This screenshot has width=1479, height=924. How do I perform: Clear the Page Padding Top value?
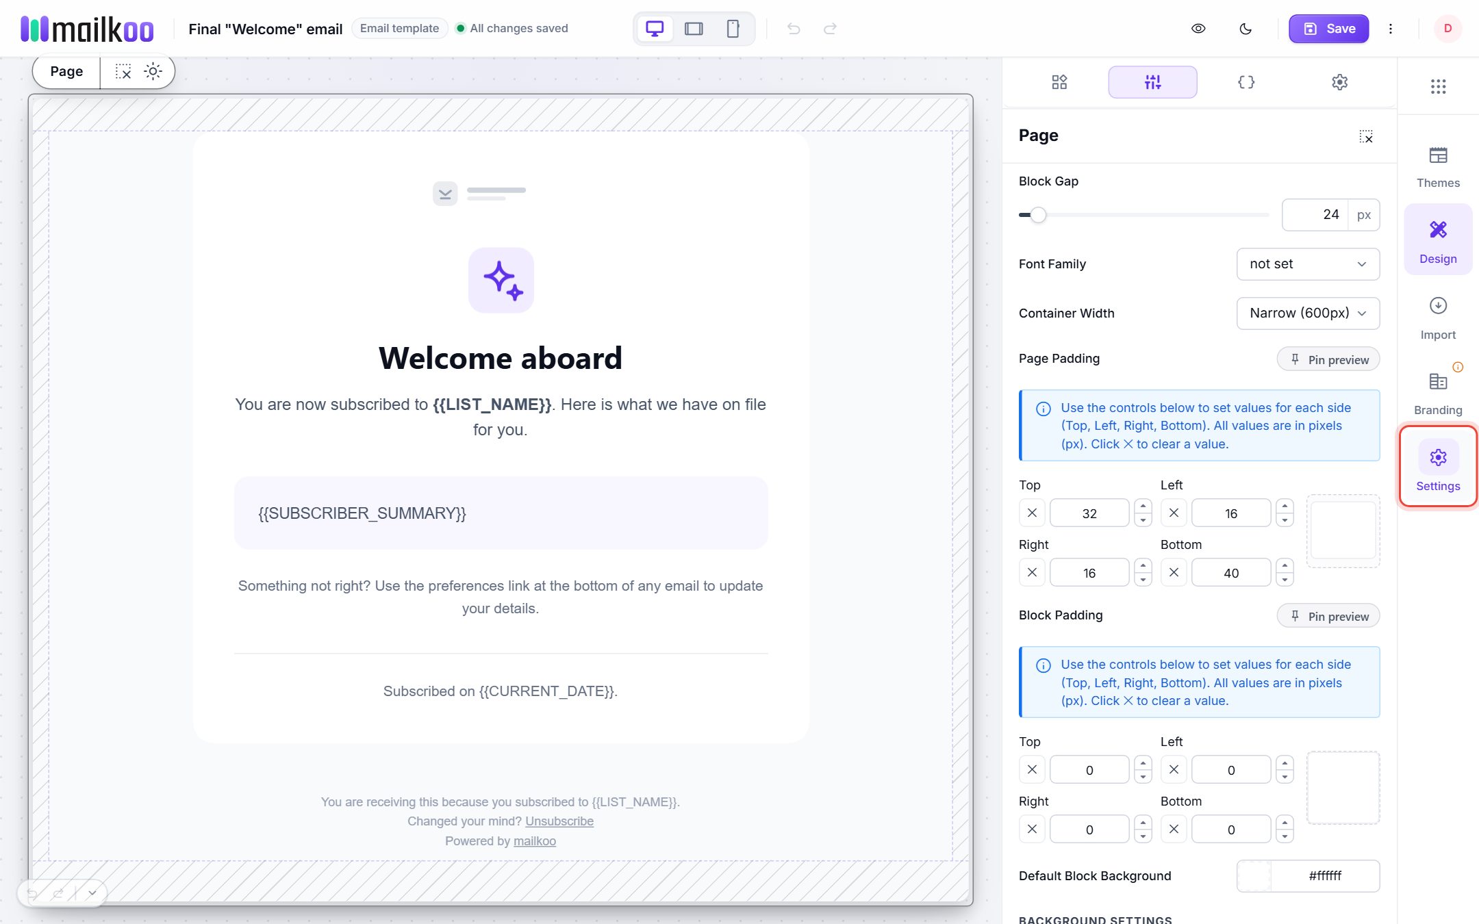(x=1032, y=513)
